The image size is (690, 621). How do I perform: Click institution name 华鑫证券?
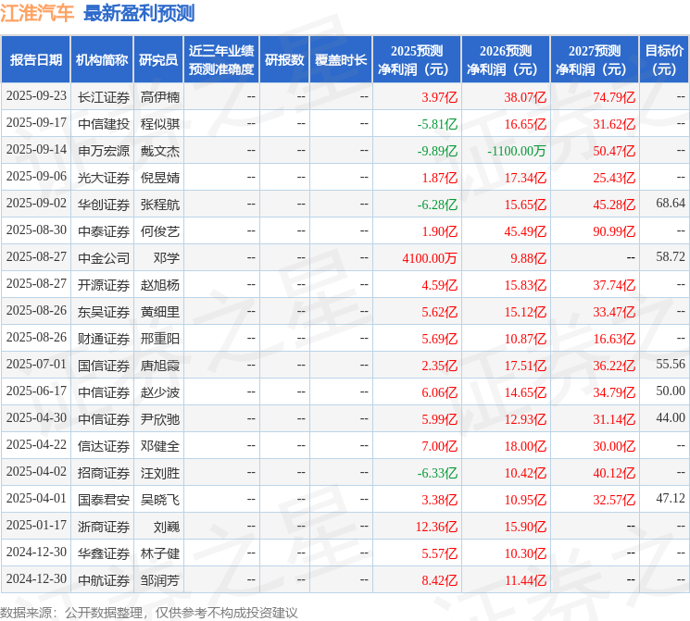click(x=104, y=553)
